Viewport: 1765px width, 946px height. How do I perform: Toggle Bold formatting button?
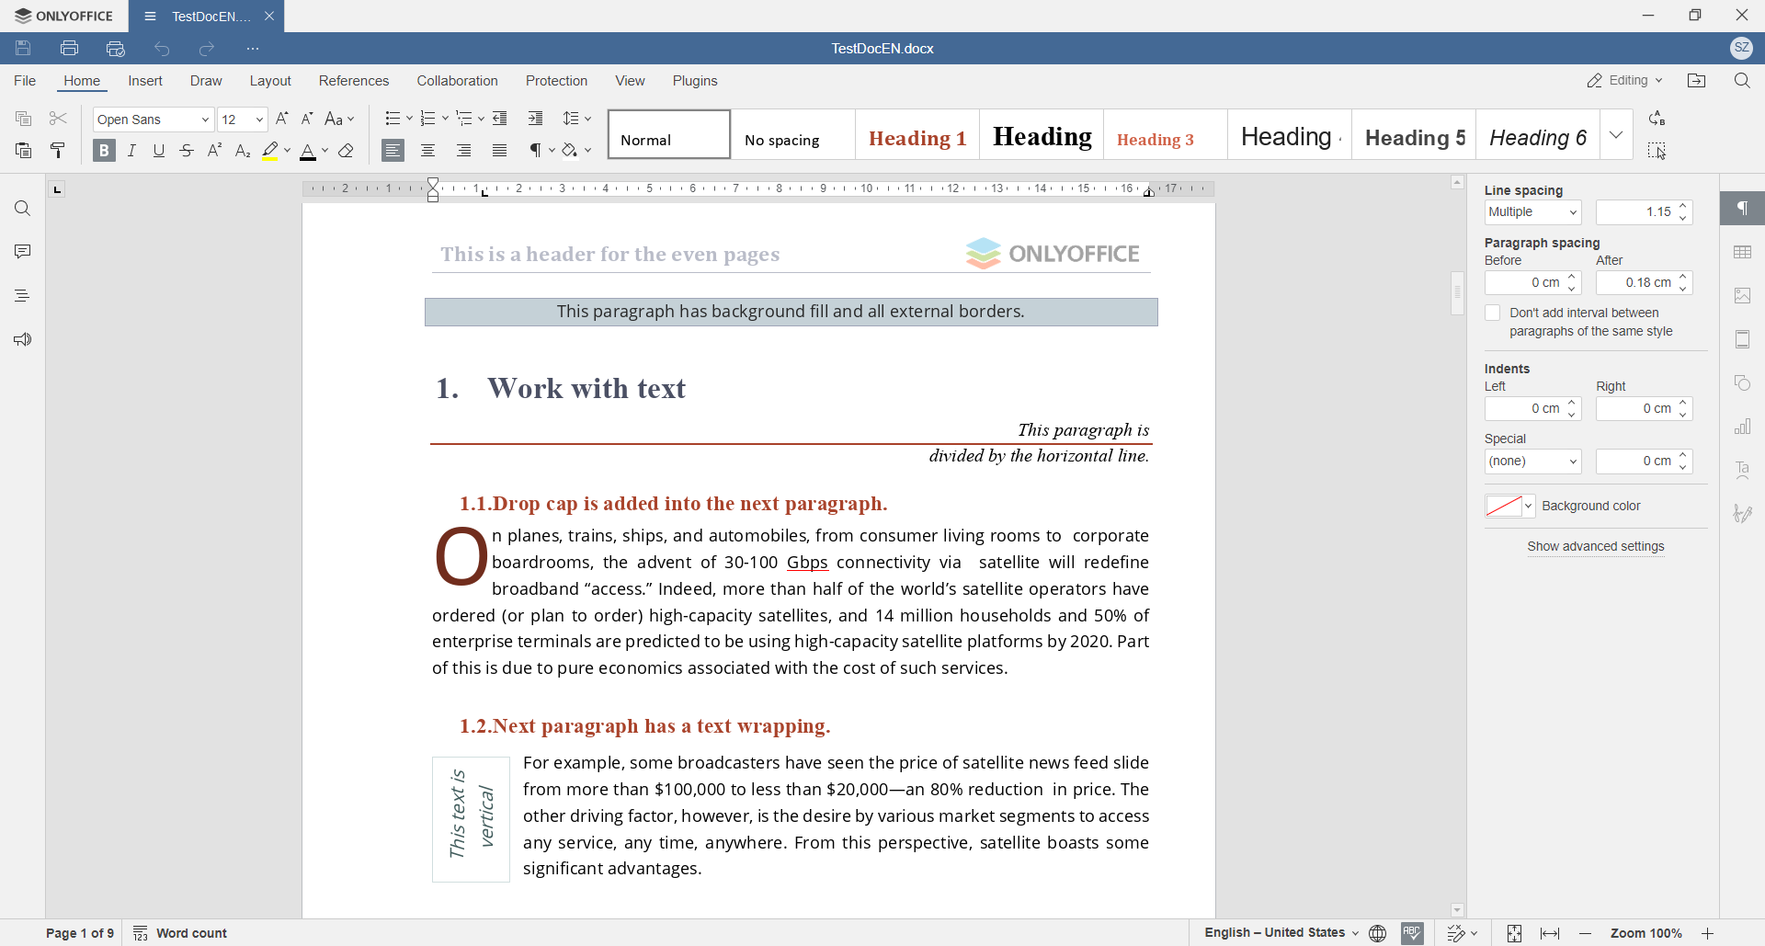coord(104,151)
